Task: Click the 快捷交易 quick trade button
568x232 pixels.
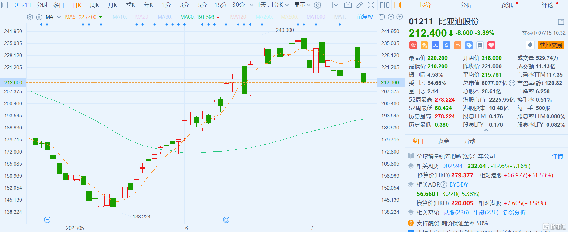Action: pyautogui.click(x=551, y=45)
